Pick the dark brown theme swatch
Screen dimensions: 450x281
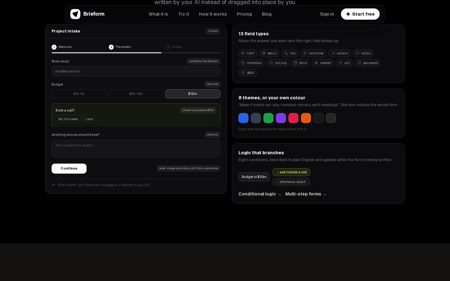pyautogui.click(x=331, y=118)
